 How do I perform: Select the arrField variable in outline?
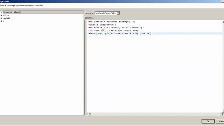(x=7, y=18)
